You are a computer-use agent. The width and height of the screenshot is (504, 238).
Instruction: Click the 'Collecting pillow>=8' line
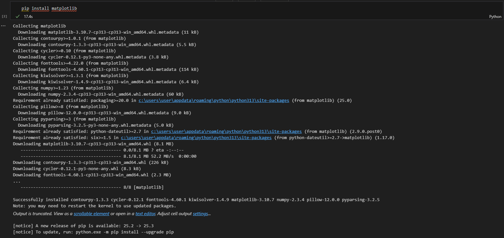coord(61,106)
